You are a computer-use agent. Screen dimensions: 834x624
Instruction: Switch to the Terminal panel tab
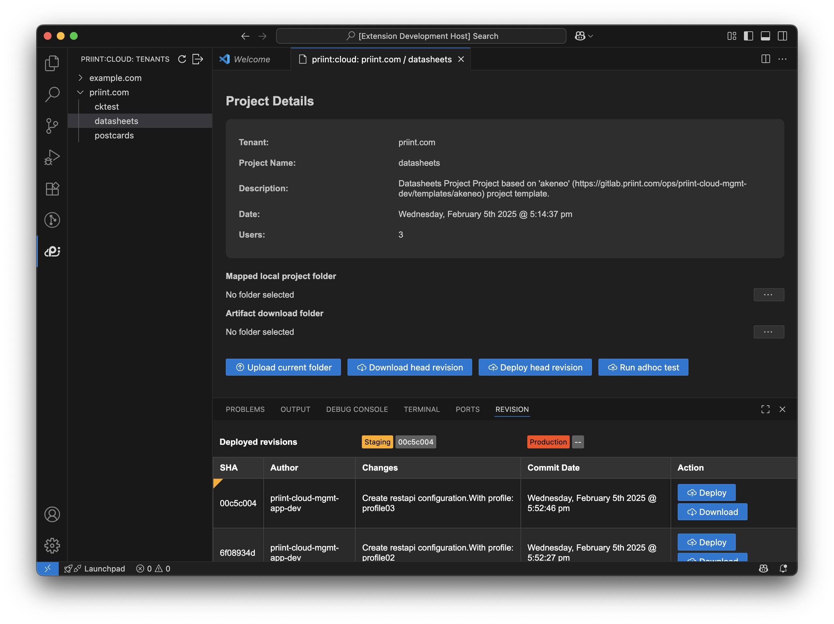point(422,409)
